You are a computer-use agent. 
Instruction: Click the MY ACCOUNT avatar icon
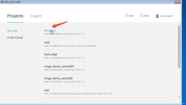tap(157, 16)
